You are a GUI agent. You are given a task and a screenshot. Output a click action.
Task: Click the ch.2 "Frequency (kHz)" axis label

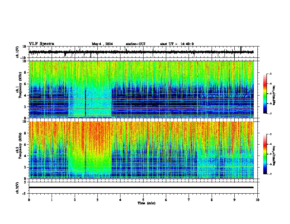coord(20,146)
